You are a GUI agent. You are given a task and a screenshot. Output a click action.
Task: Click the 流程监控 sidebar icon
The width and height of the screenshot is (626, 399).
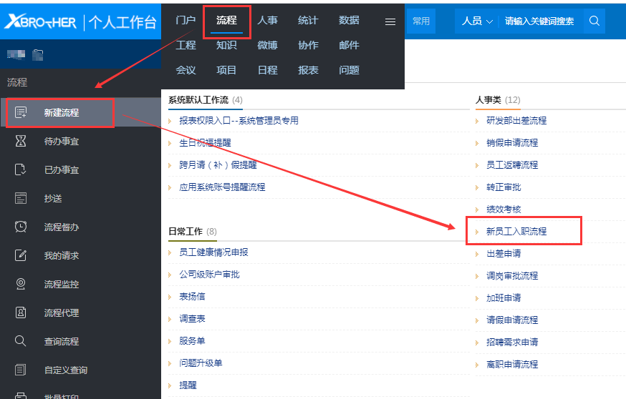point(21,284)
